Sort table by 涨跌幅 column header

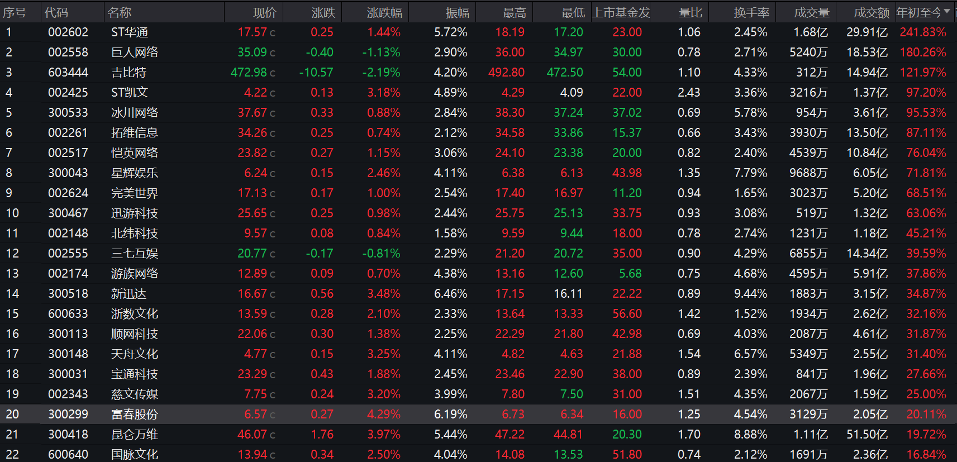384,12
